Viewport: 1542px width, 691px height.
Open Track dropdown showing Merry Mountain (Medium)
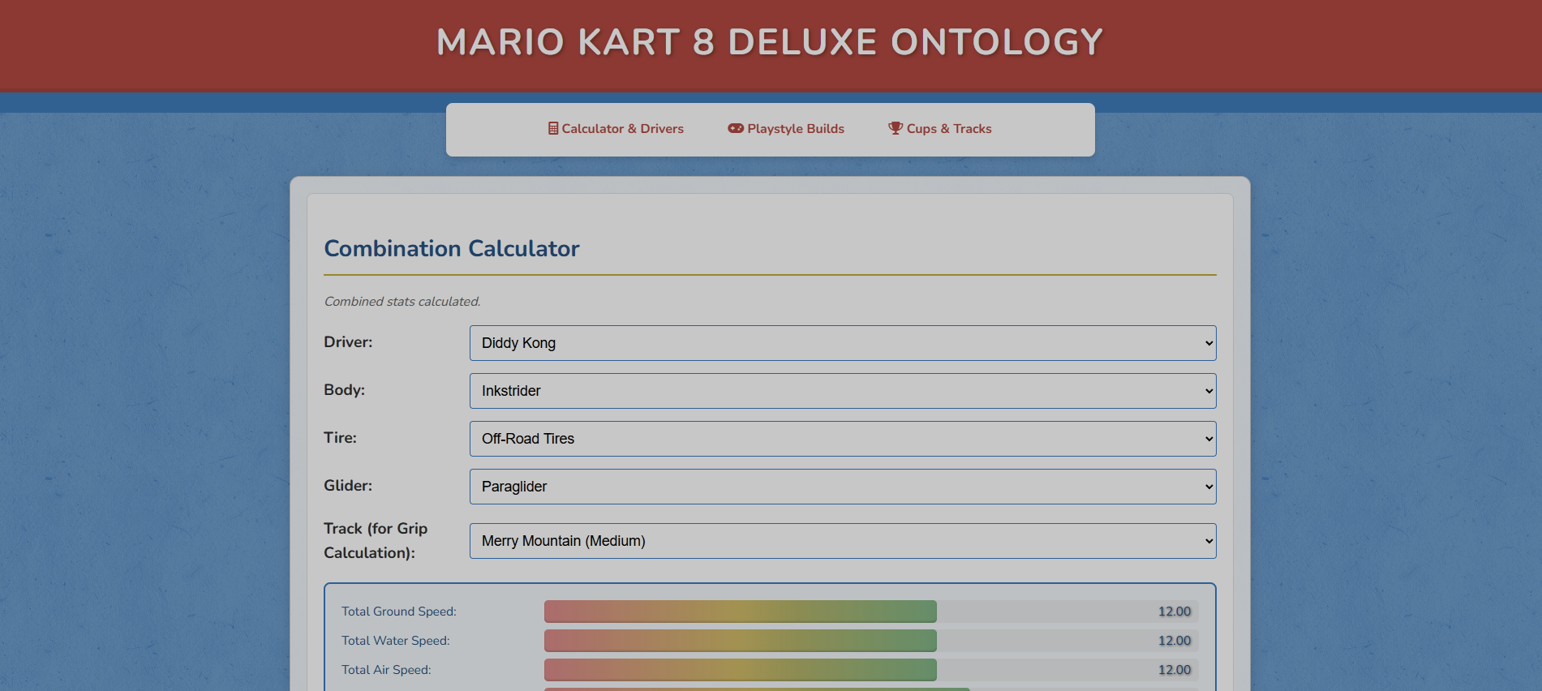[843, 541]
